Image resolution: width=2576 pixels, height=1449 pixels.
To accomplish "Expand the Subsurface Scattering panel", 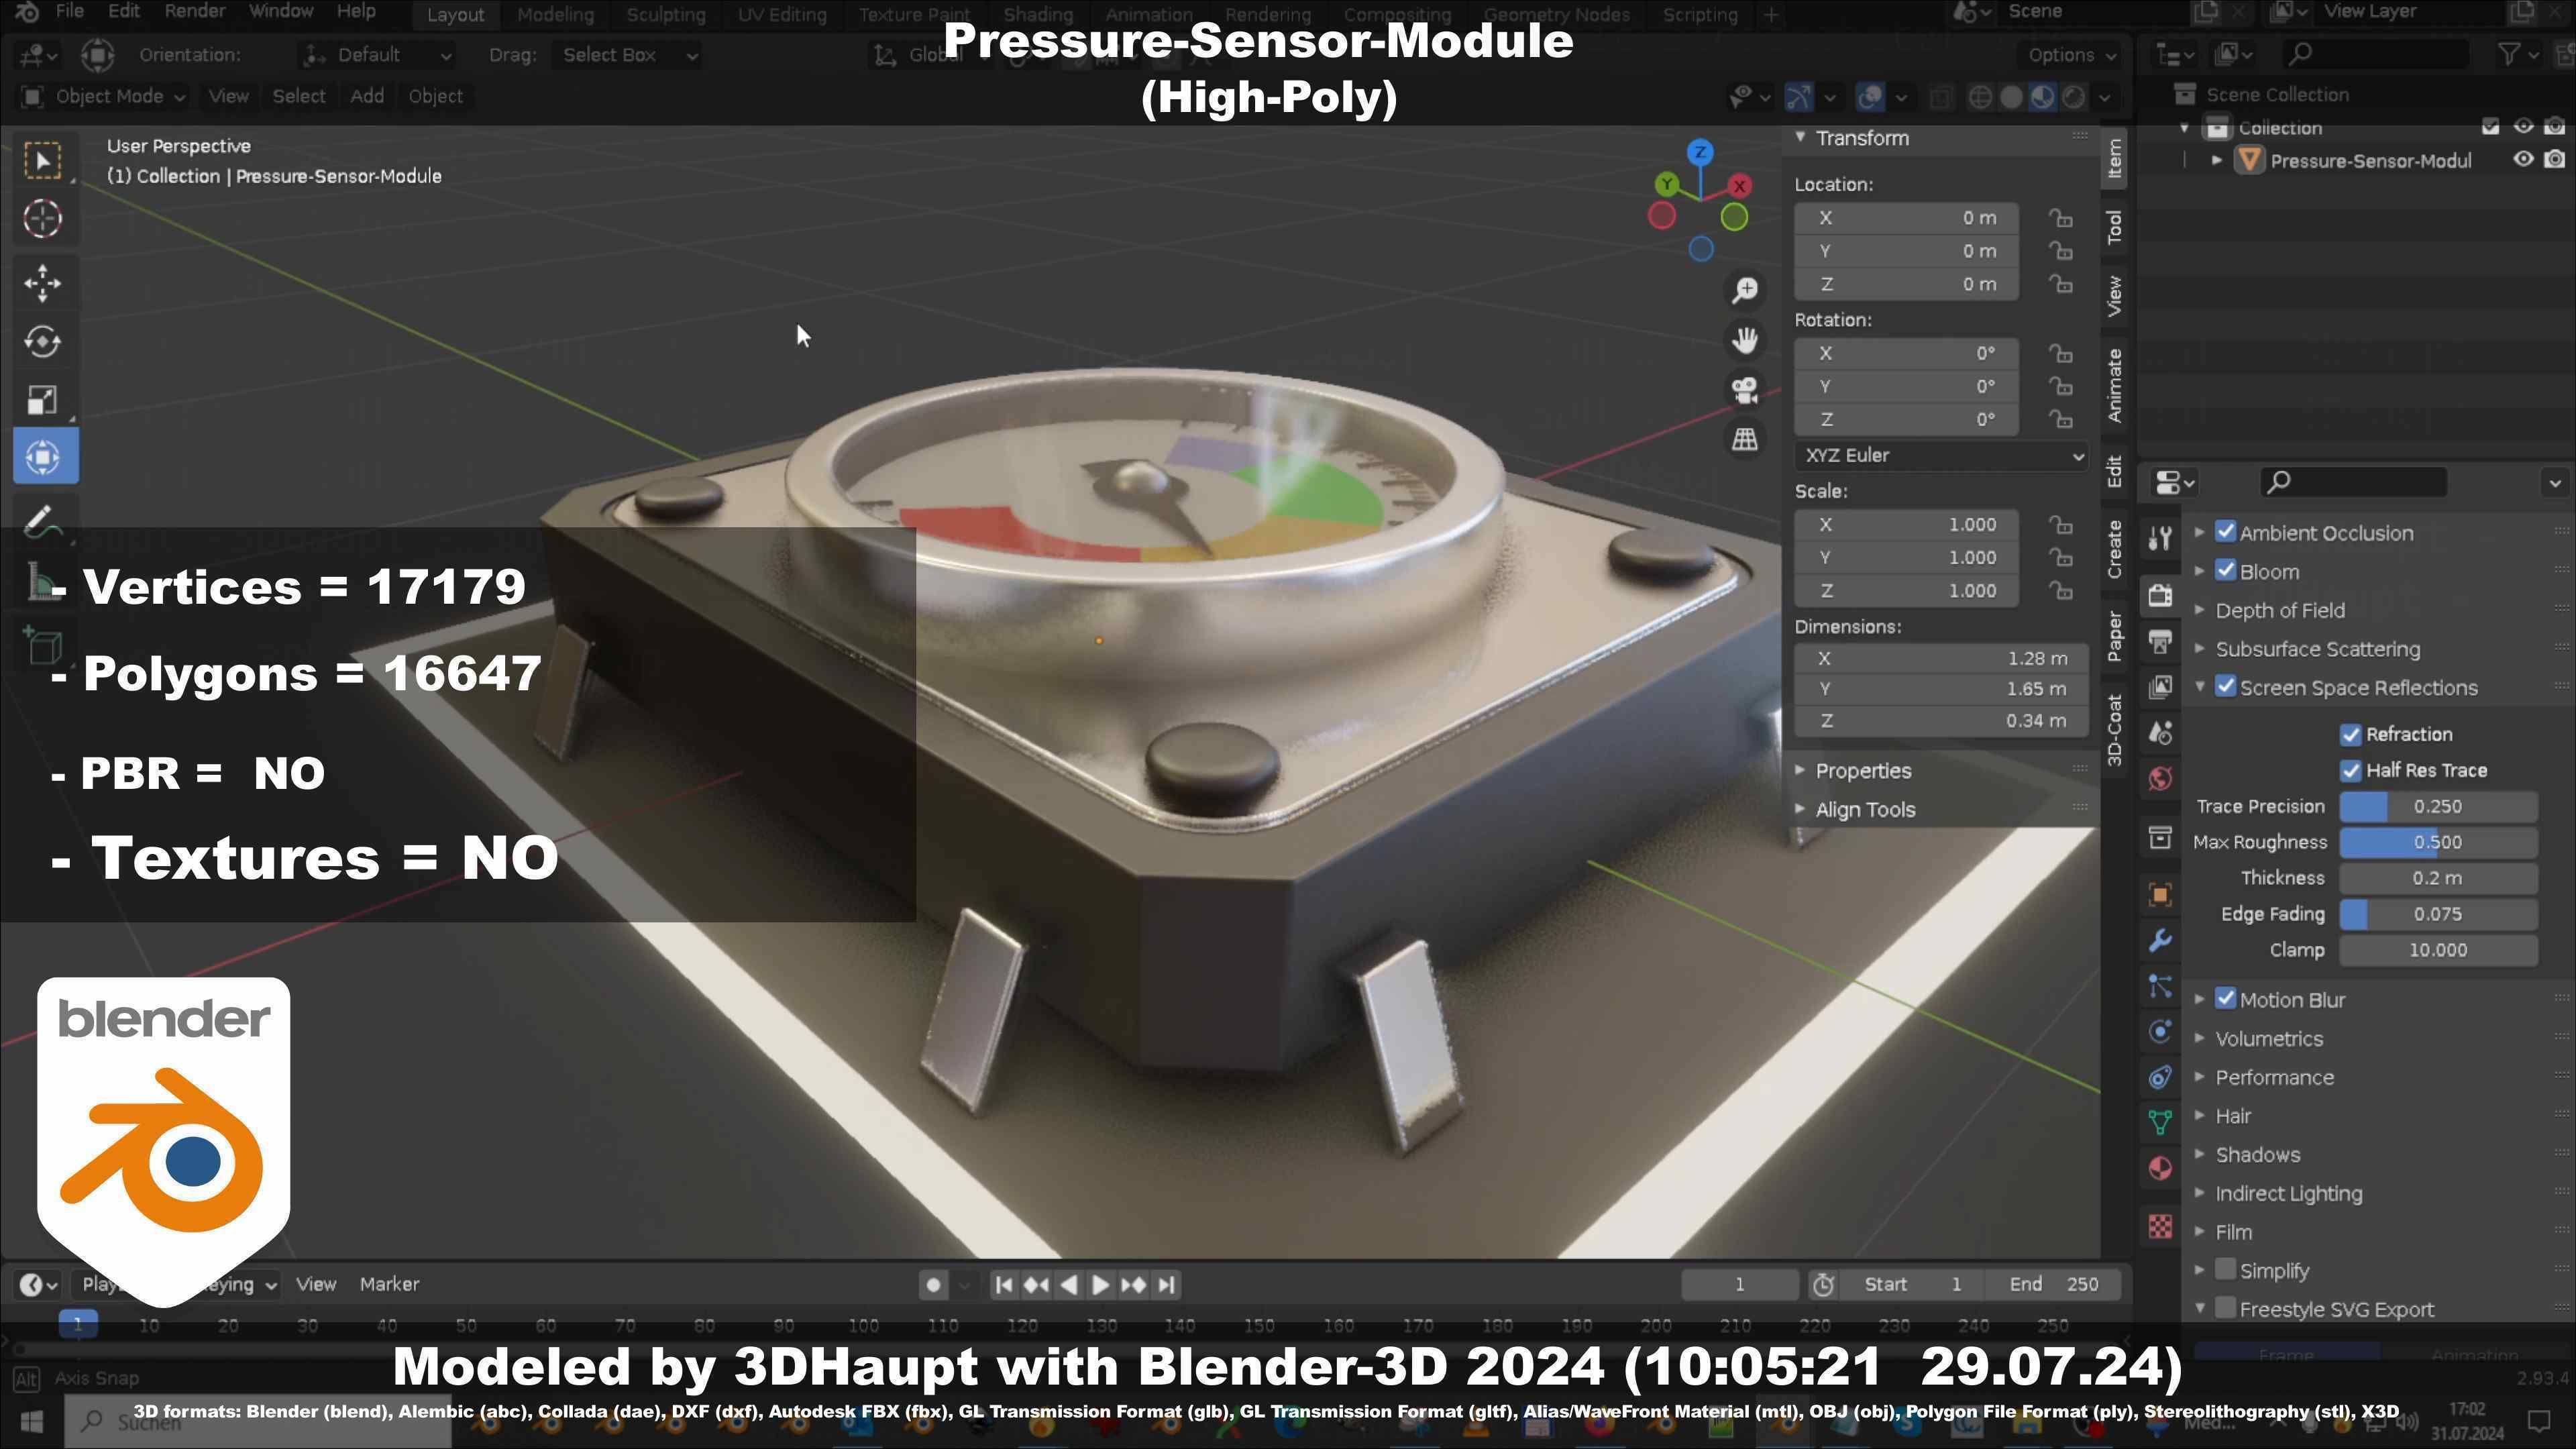I will [2317, 649].
